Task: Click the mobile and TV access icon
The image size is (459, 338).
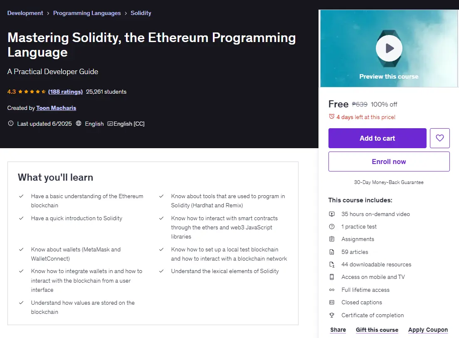Action: coord(332,277)
